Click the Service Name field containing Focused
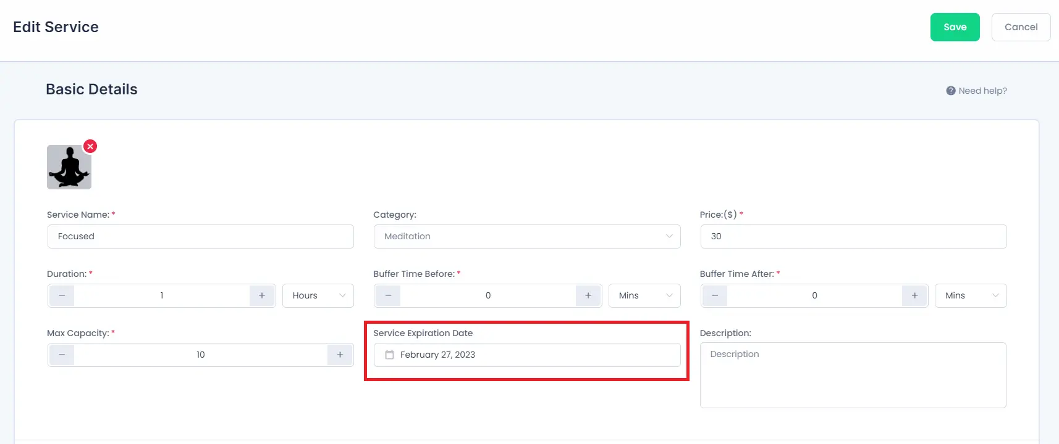Image resolution: width=1059 pixels, height=444 pixels. pos(201,236)
